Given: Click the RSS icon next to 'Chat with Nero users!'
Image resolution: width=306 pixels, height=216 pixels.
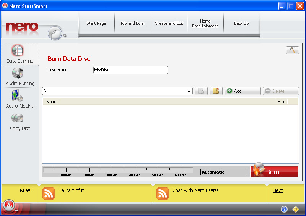Looking at the screenshot, I should [x=163, y=193].
